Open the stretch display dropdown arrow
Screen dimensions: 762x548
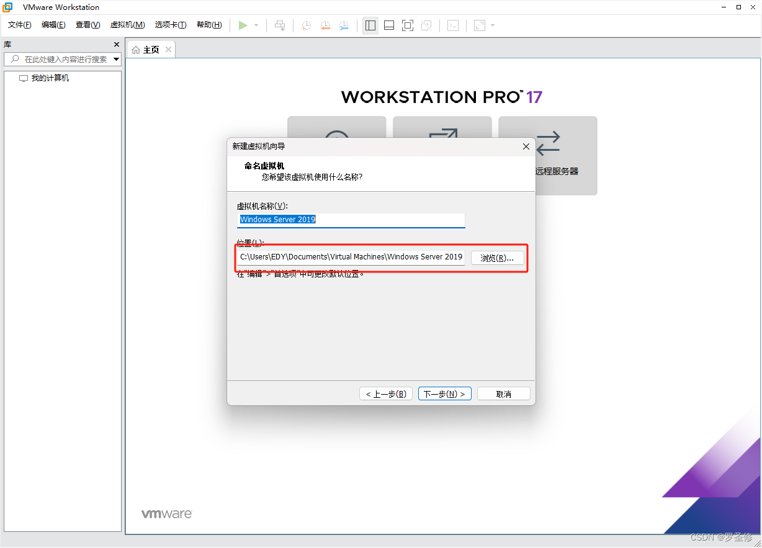(493, 25)
